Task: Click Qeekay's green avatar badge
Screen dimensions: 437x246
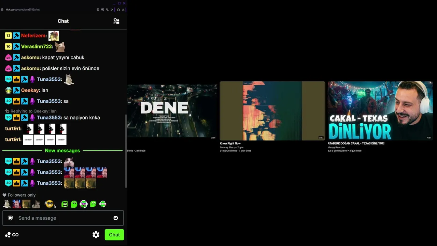Action: (9, 90)
